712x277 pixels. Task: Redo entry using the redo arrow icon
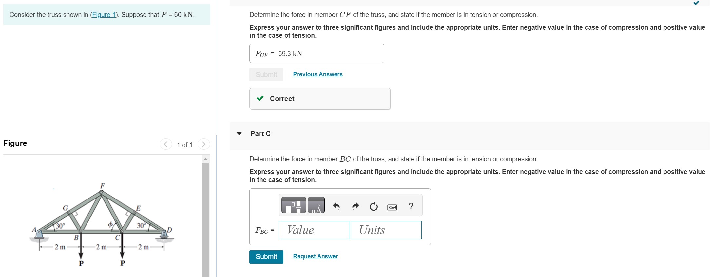click(x=355, y=205)
